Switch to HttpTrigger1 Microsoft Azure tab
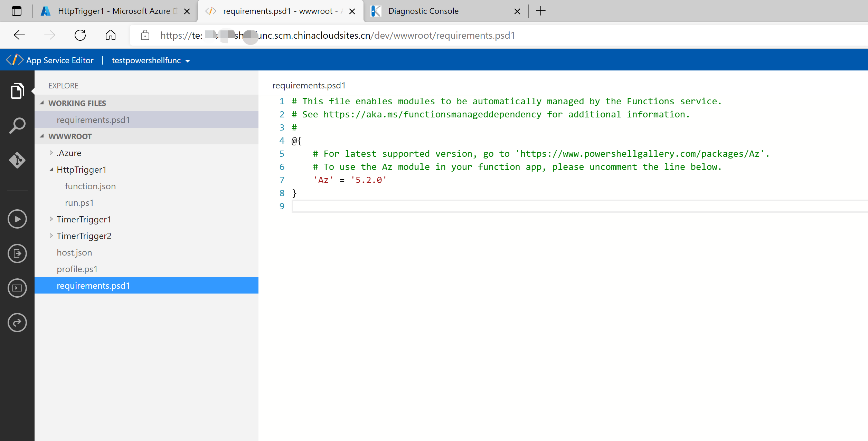The image size is (868, 441). (114, 11)
